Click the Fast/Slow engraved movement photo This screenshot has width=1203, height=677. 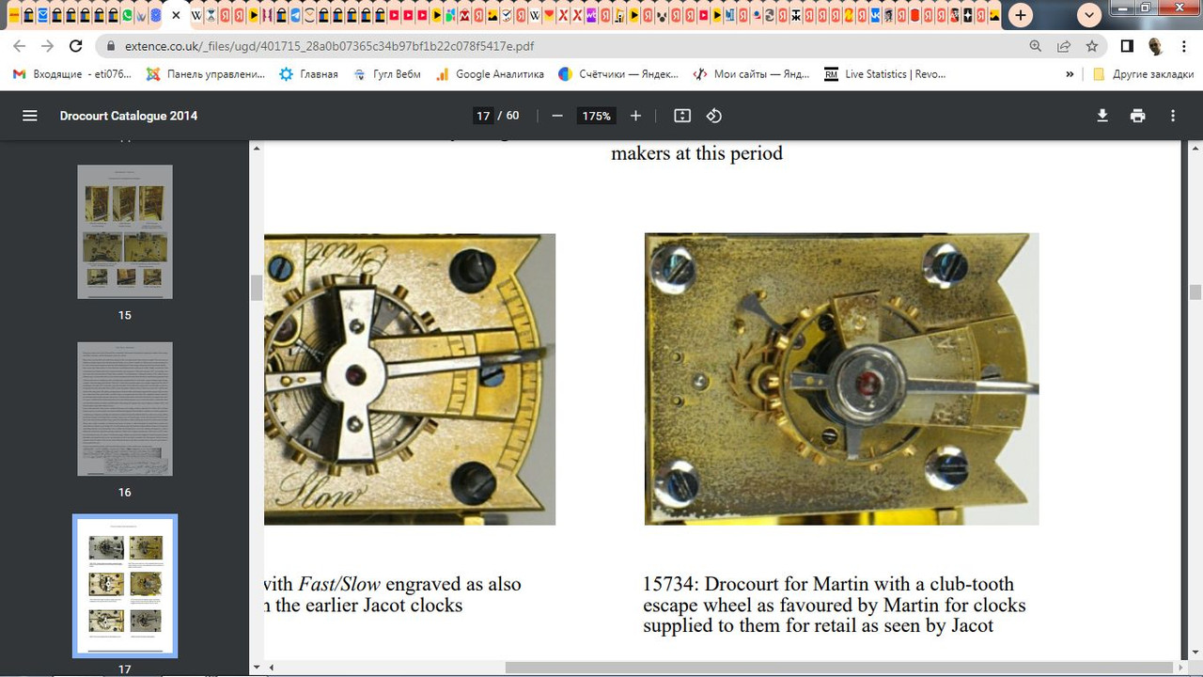410,379
